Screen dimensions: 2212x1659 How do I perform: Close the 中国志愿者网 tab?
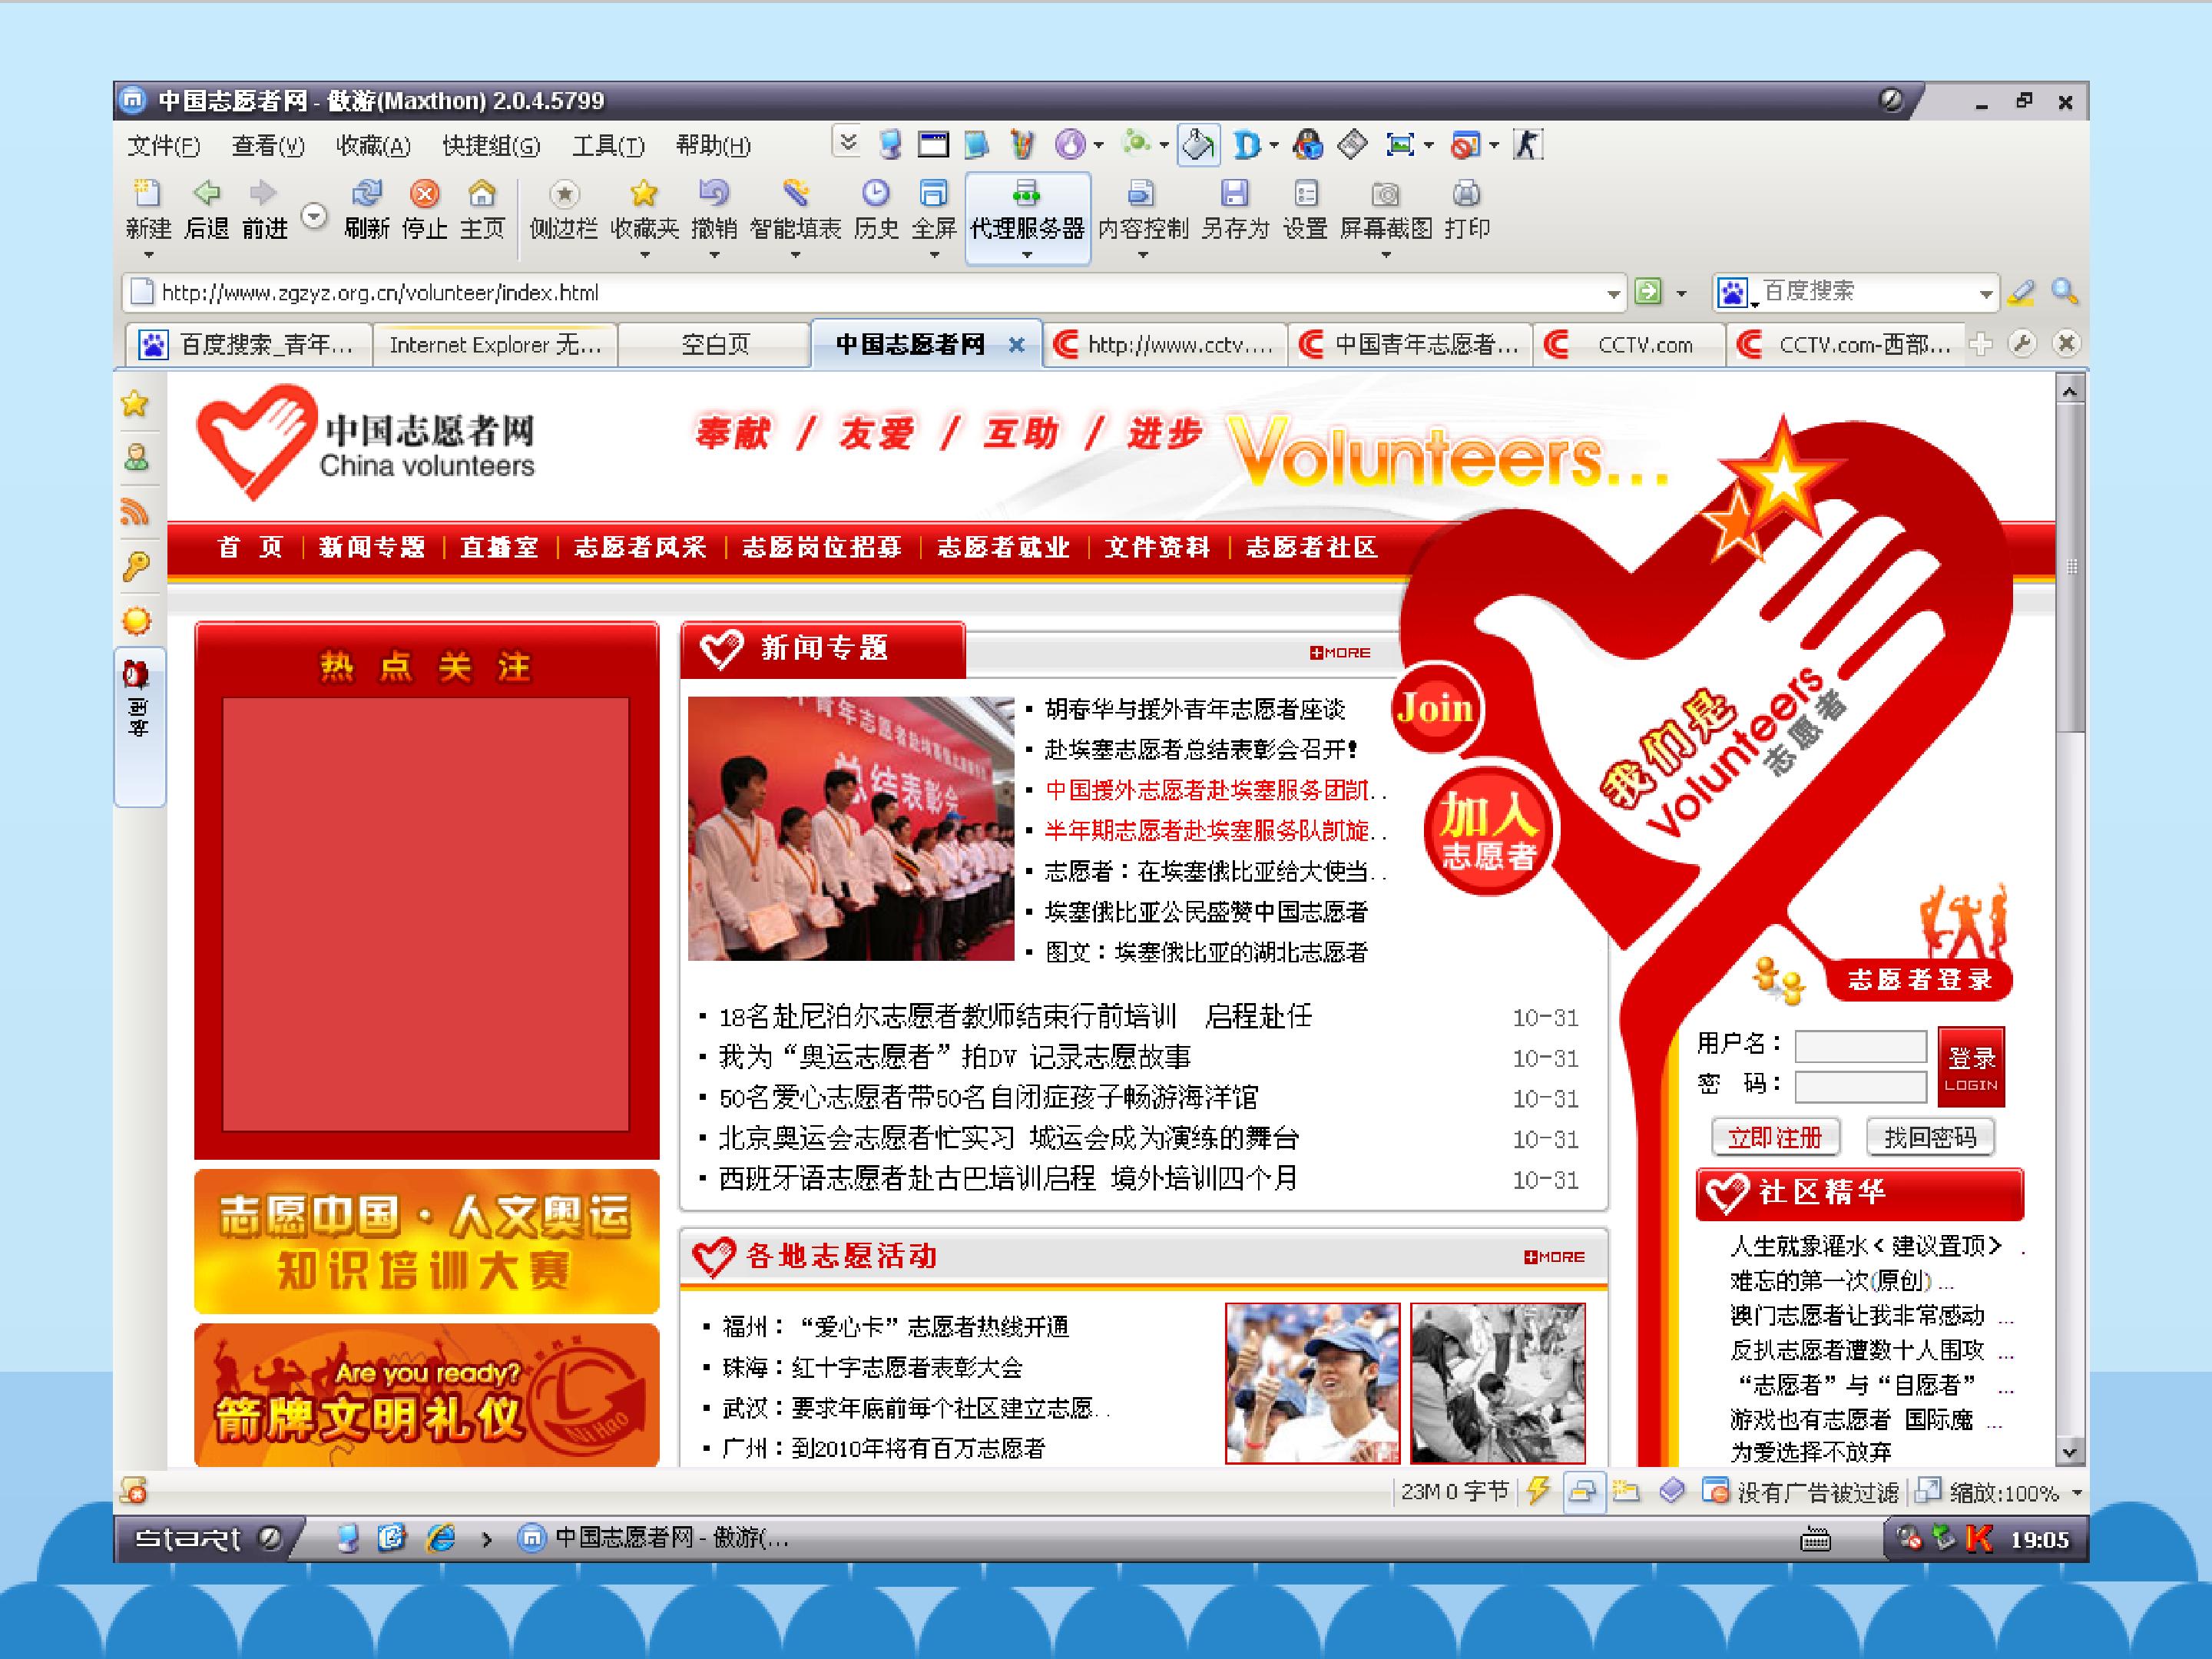click(x=1016, y=345)
